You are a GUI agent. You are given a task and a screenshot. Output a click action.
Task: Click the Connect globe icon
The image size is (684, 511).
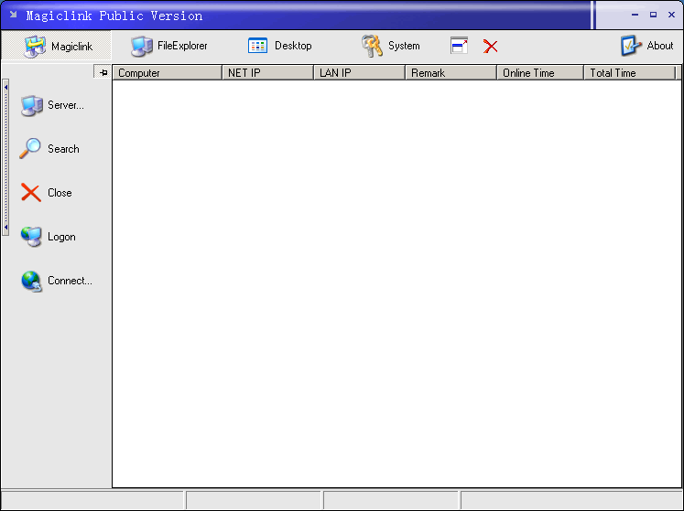coord(31,281)
